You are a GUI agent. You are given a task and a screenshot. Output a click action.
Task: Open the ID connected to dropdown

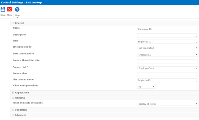(167, 48)
